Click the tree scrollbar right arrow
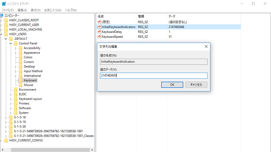271x152 pixels. click(92, 150)
